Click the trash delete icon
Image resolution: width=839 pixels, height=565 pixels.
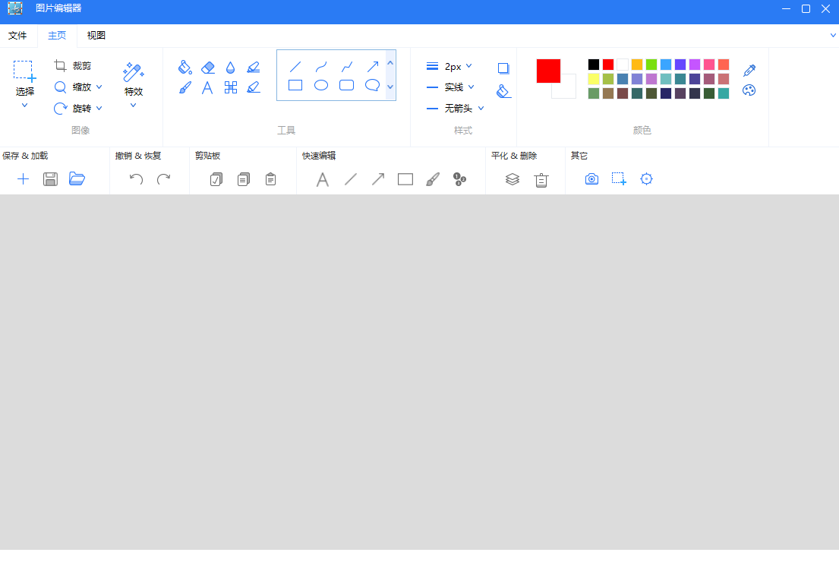pos(541,179)
